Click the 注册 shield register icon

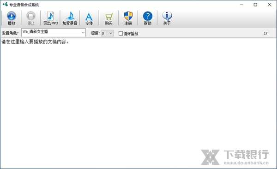[x=128, y=18]
